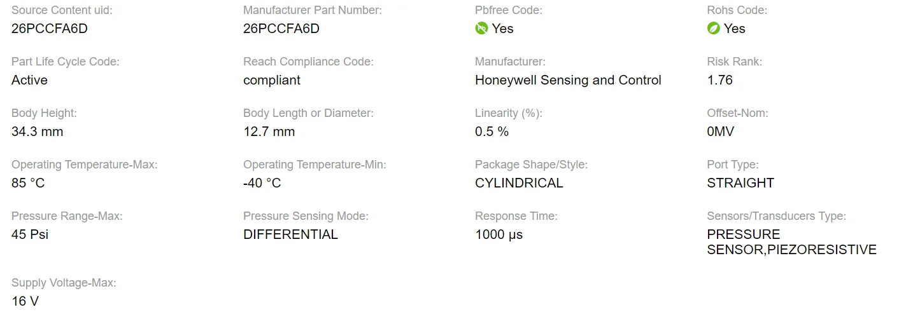
Task: Click the green Rohs Code leaf icon
Action: pos(713,29)
